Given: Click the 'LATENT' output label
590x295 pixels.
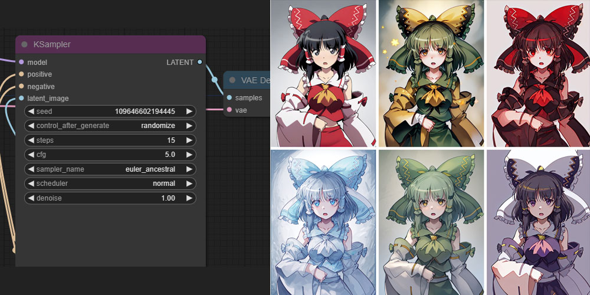Looking at the screenshot, I should tap(180, 62).
